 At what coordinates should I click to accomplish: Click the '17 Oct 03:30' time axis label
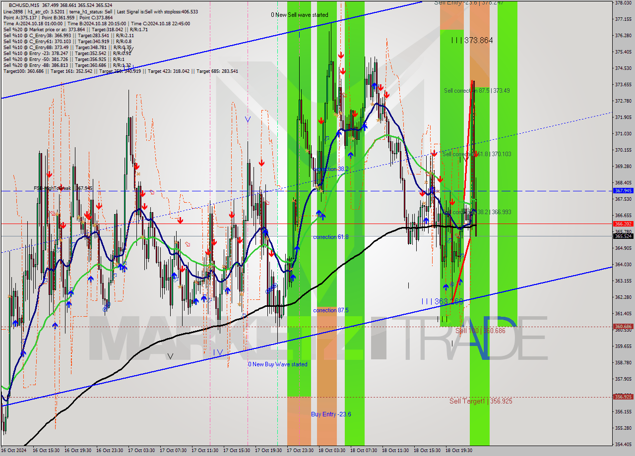point(141,451)
